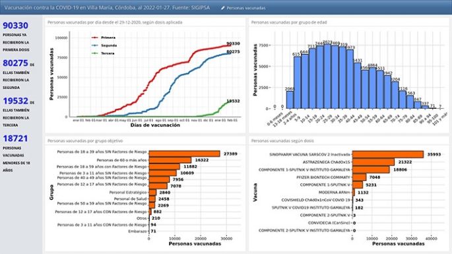Select the 90330 first dose counter
This screenshot has height=254, width=452.
16,26
